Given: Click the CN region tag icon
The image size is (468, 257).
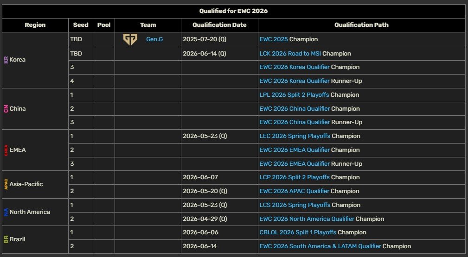Looking at the screenshot, I should pyautogui.click(x=6, y=109).
